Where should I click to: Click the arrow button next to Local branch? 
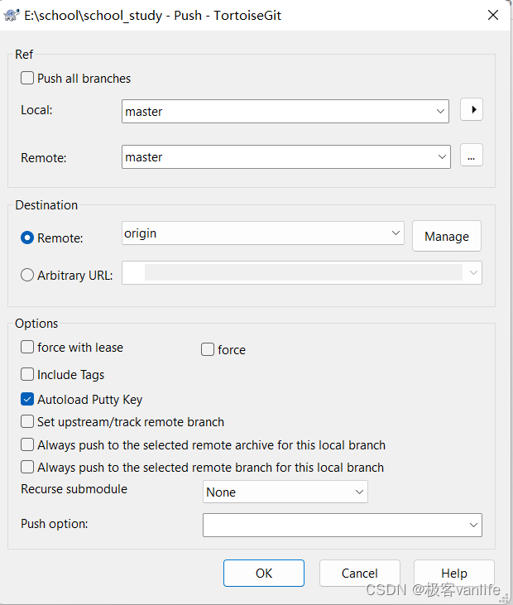472,109
